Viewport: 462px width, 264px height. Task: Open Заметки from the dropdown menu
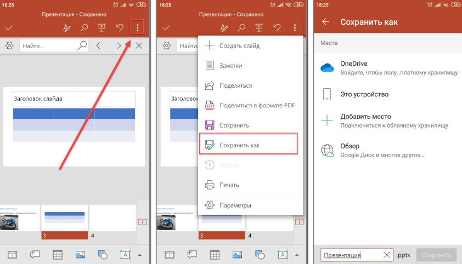[230, 66]
